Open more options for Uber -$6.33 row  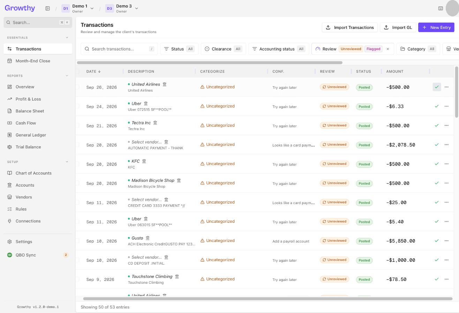(x=446, y=106)
